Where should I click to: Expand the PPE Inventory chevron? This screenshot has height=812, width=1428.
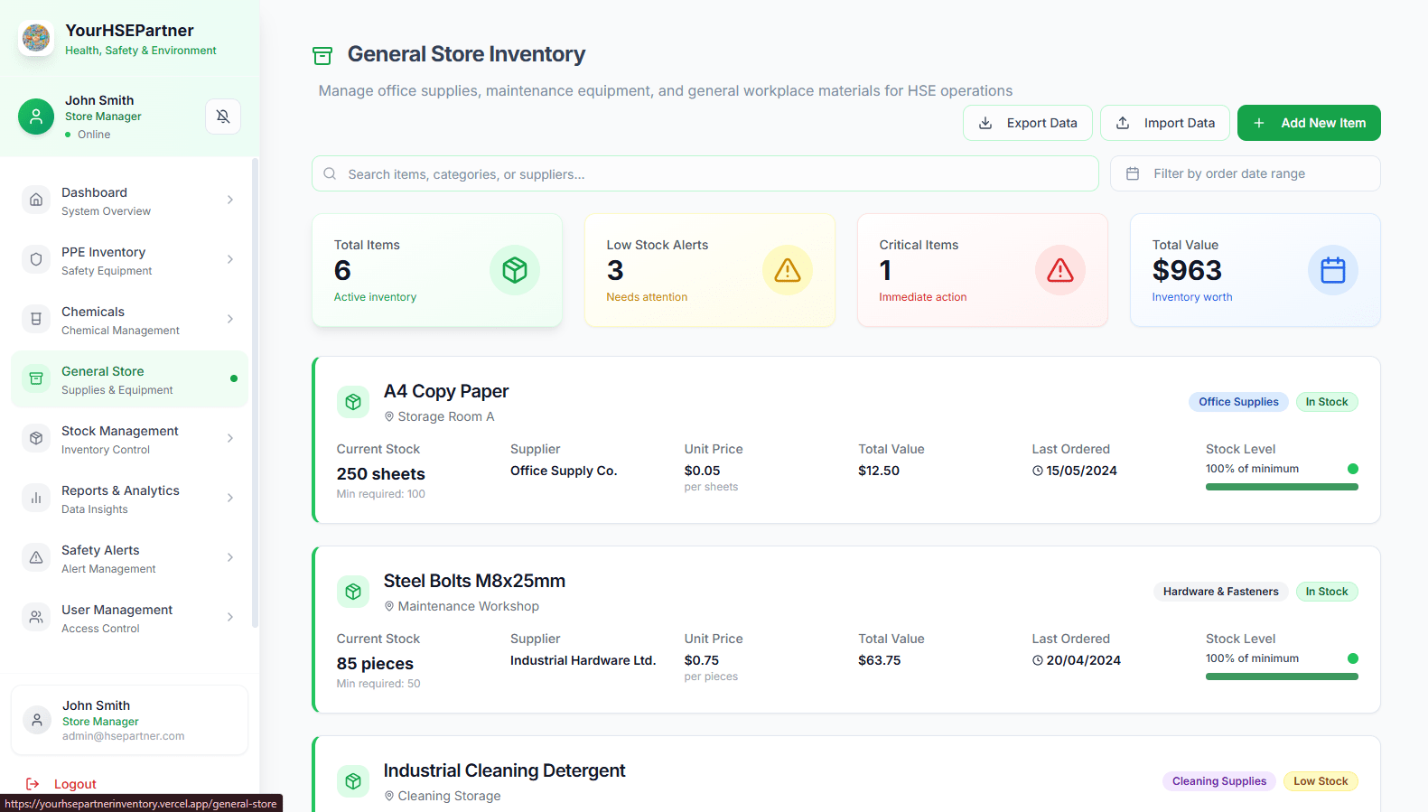coord(230,259)
